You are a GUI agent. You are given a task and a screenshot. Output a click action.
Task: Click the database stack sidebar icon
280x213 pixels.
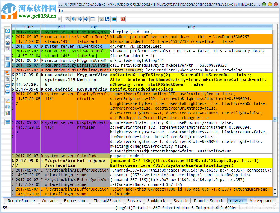click(x=8, y=64)
